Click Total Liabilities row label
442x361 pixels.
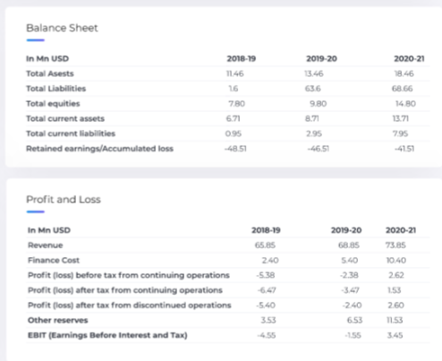tap(56, 89)
